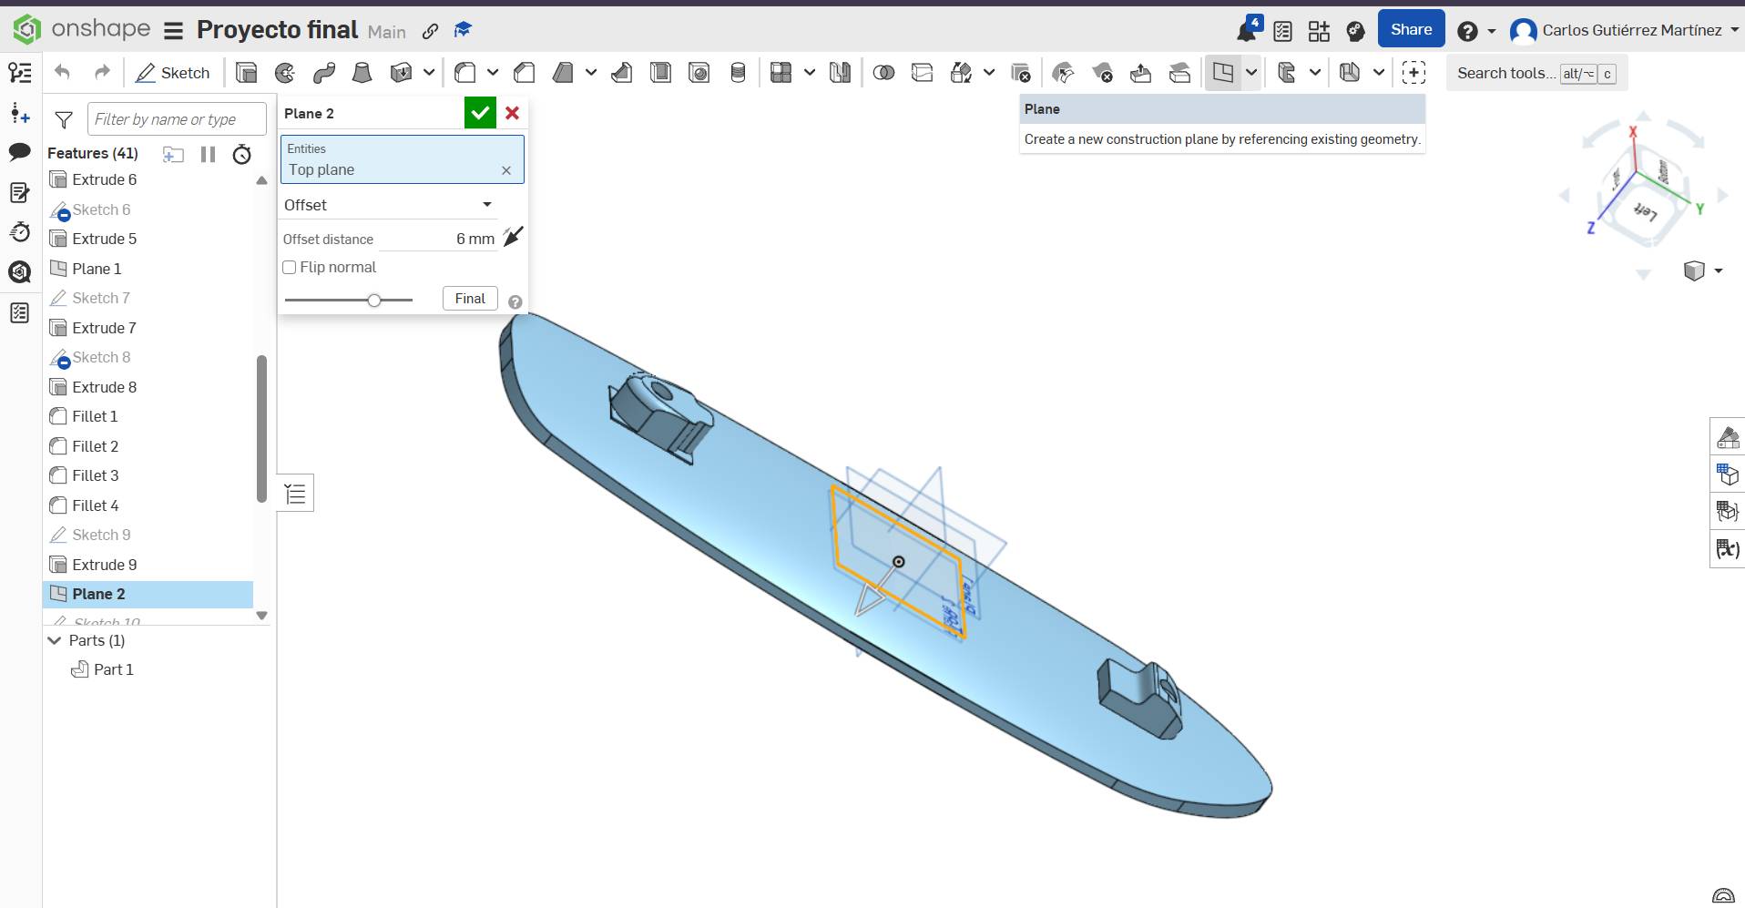
Task: Select the Shell tool
Action: click(661, 73)
